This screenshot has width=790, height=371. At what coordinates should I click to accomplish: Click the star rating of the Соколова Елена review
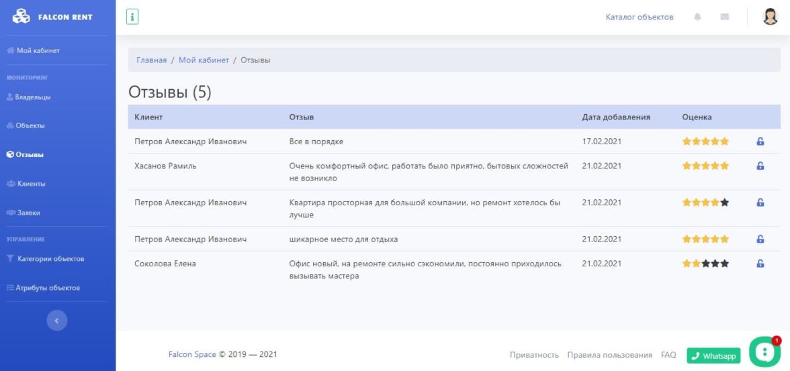pyautogui.click(x=705, y=264)
